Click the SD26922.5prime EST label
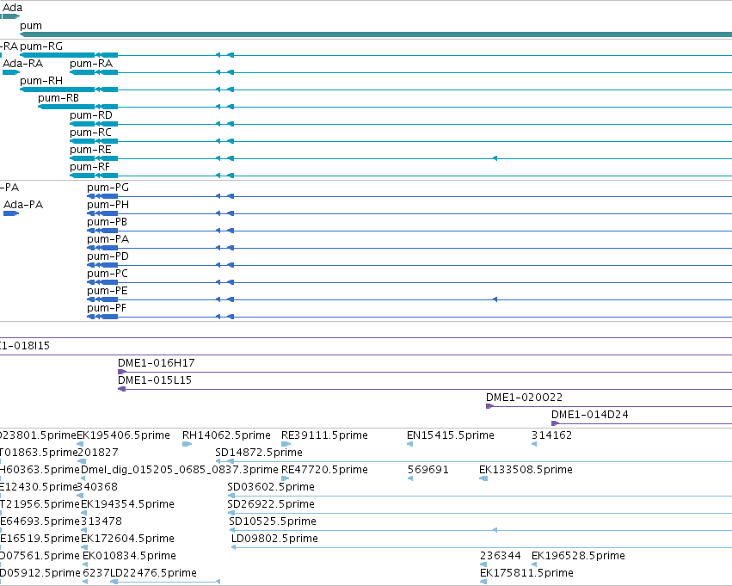 click(271, 504)
